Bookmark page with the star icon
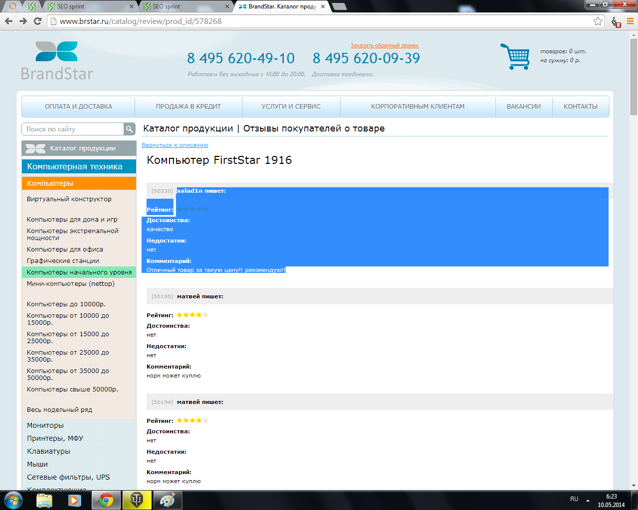638x510 pixels. tap(598, 21)
